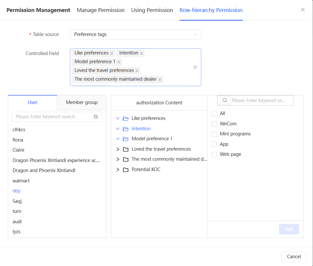
Task: Focus the authorization keyword search field
Action: [259, 100]
